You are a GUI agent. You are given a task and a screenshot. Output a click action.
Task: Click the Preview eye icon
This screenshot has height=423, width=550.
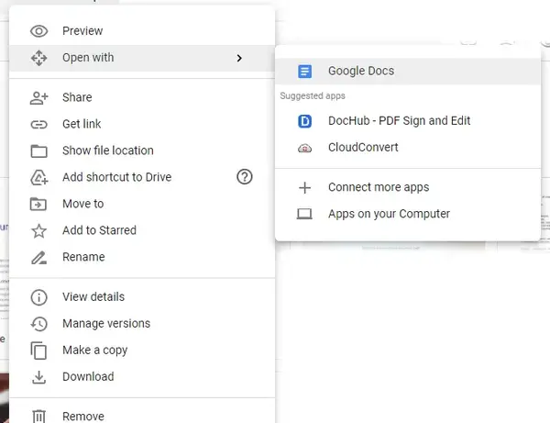tap(38, 31)
